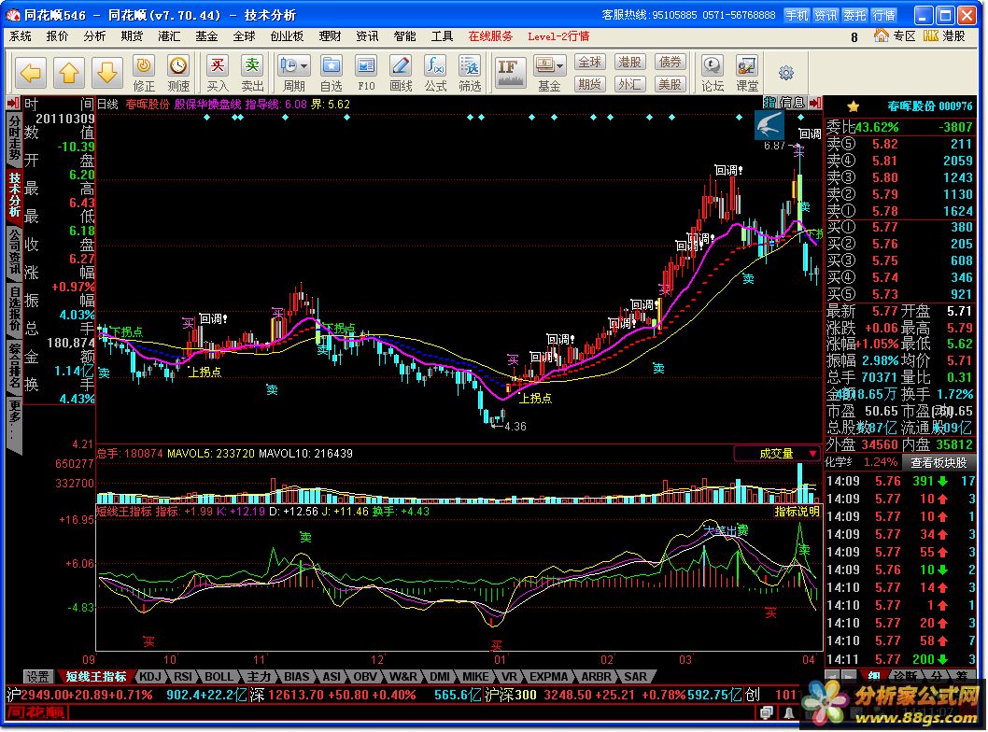Image resolution: width=988 pixels, height=732 pixels.
Task: Click the 指 indicator toggle button
Action: click(770, 103)
